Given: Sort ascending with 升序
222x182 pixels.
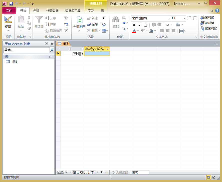Looking at the screenshot, I should point(51,18).
